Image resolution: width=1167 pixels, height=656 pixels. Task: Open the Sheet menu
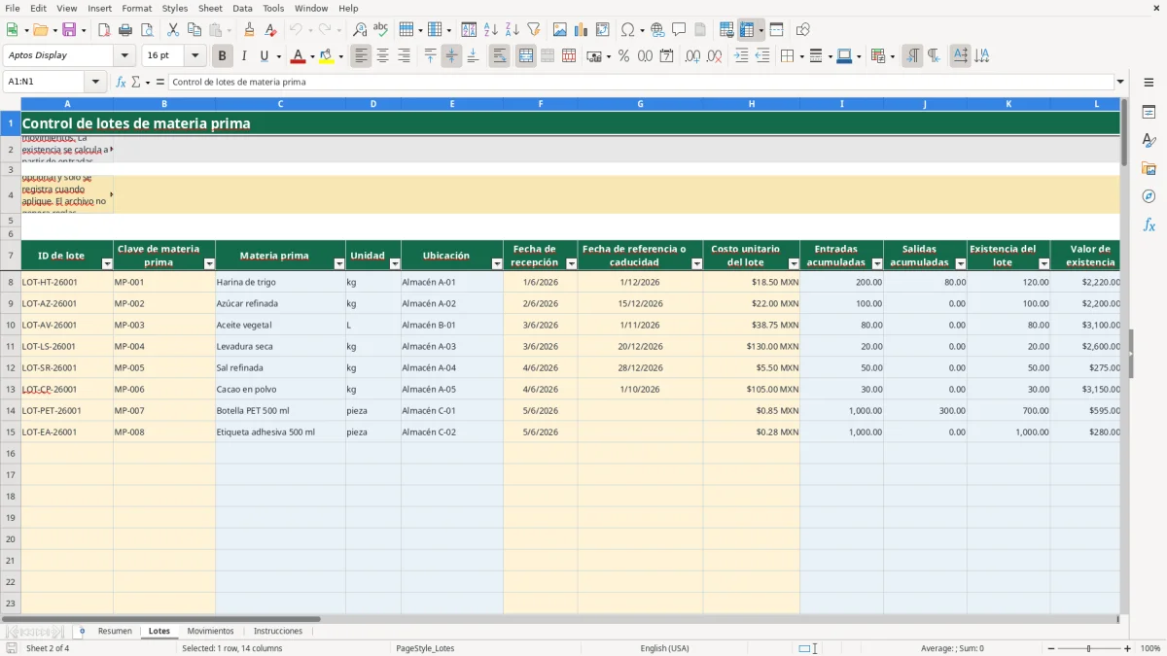coord(210,8)
